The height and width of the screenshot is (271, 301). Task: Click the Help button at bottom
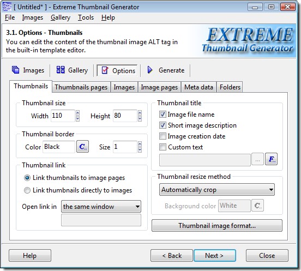(x=30, y=255)
